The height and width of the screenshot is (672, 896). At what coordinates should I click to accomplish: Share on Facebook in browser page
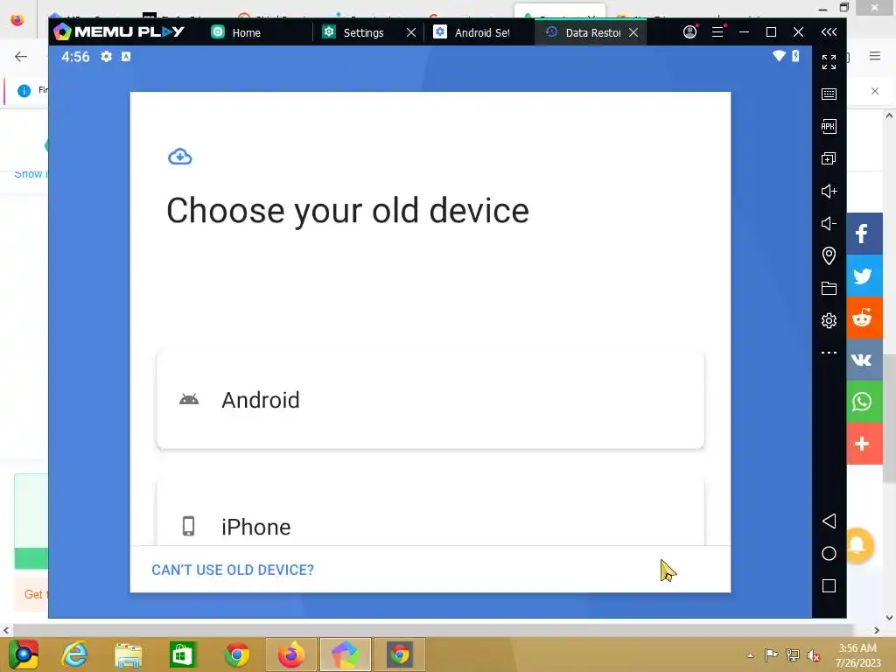tap(864, 234)
